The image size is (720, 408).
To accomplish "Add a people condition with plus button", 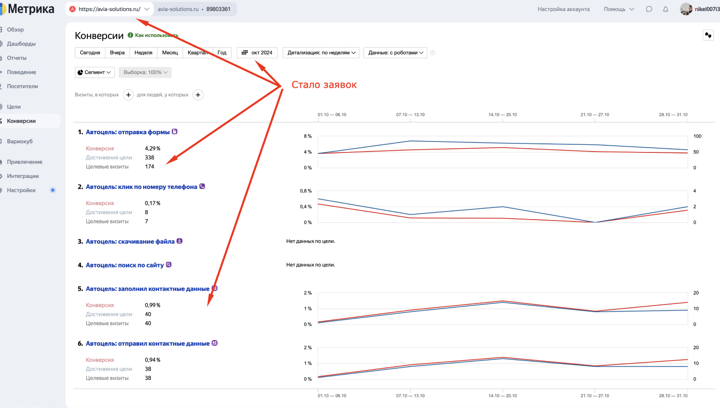I will pyautogui.click(x=198, y=95).
